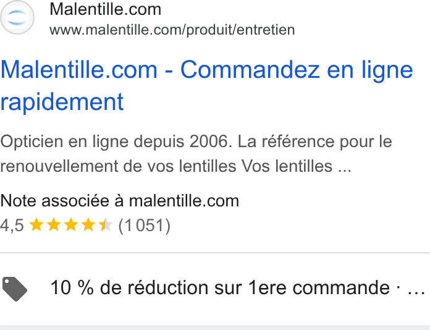This screenshot has width=430, height=330.
Task: Click the third yellow rating star
Action: tap(71, 225)
